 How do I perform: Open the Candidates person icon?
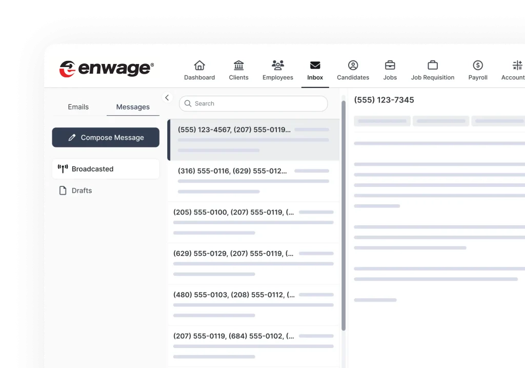point(353,66)
